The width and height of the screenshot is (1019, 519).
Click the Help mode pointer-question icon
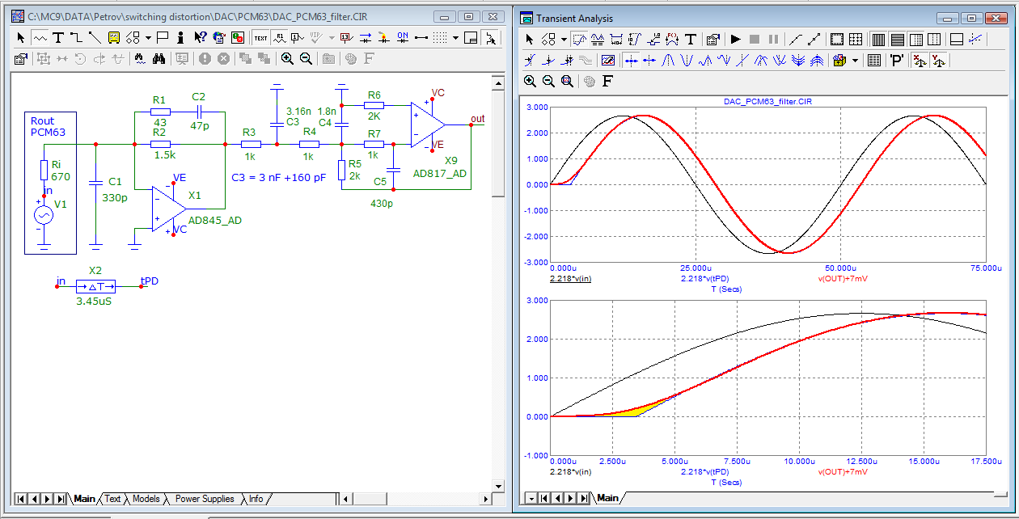click(x=200, y=38)
